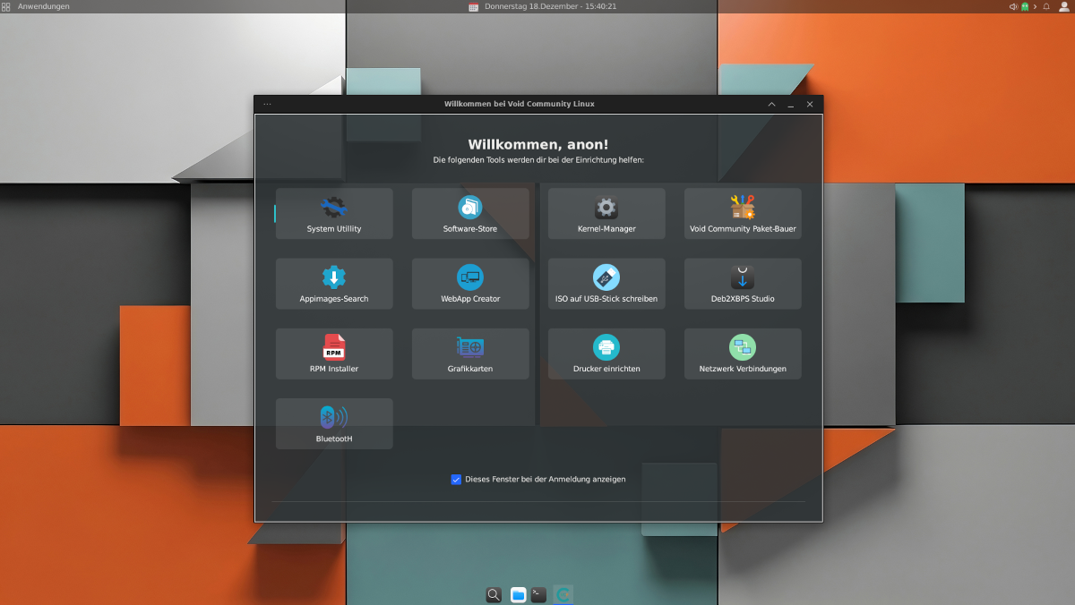Start the Void Community Paket-Bauer

(x=743, y=213)
